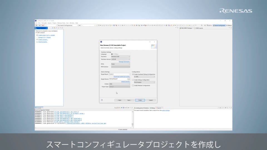Click the Filter icon in Project Explorer
The width and height of the screenshot is (267, 150).
point(56,28)
